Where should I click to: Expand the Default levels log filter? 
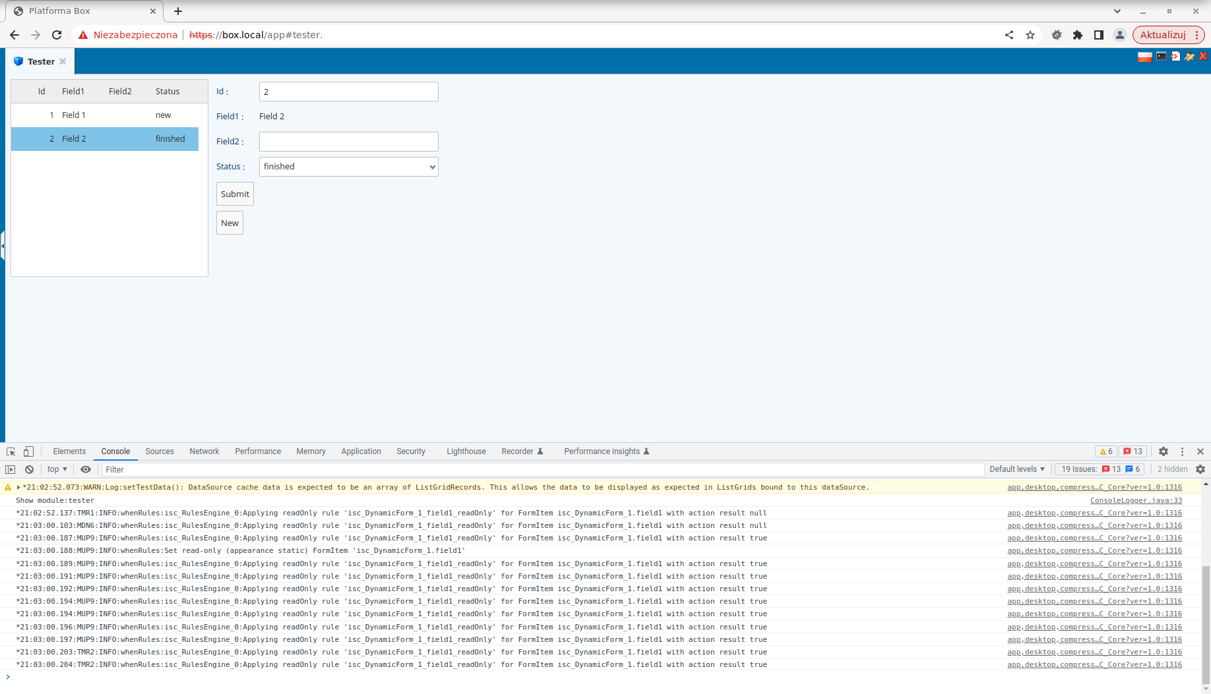point(1016,469)
